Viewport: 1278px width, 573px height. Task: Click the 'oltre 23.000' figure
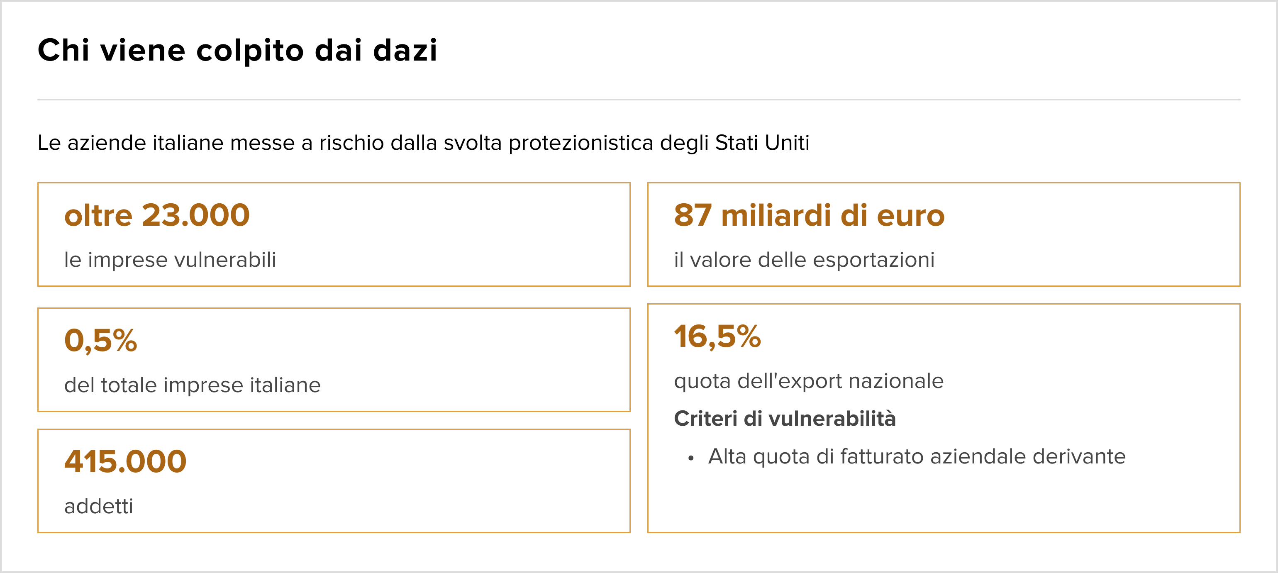tap(157, 215)
